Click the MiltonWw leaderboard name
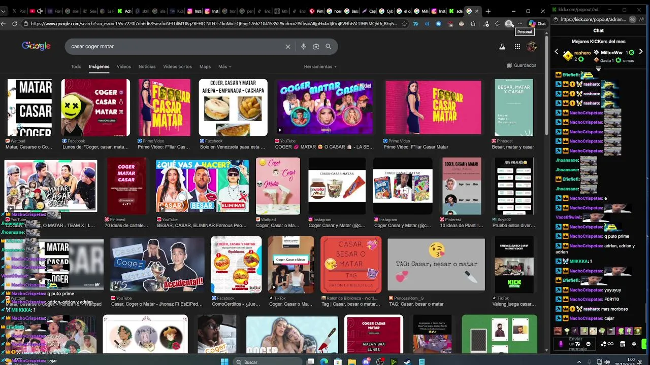The height and width of the screenshot is (365, 650). (x=611, y=53)
